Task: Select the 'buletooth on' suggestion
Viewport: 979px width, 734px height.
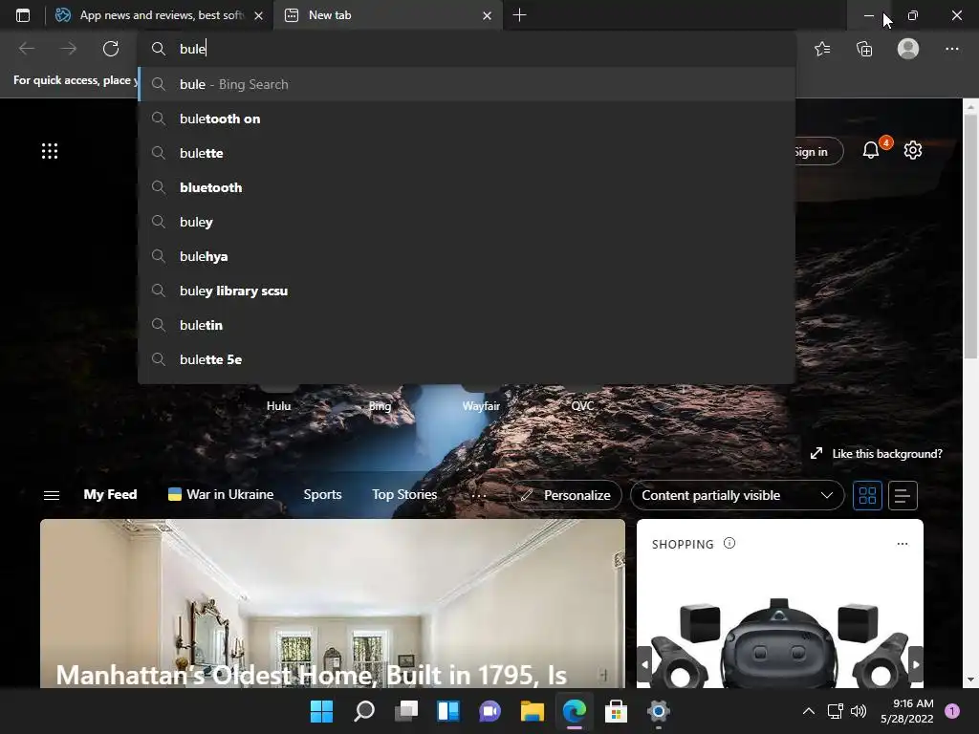Action: [x=467, y=119]
